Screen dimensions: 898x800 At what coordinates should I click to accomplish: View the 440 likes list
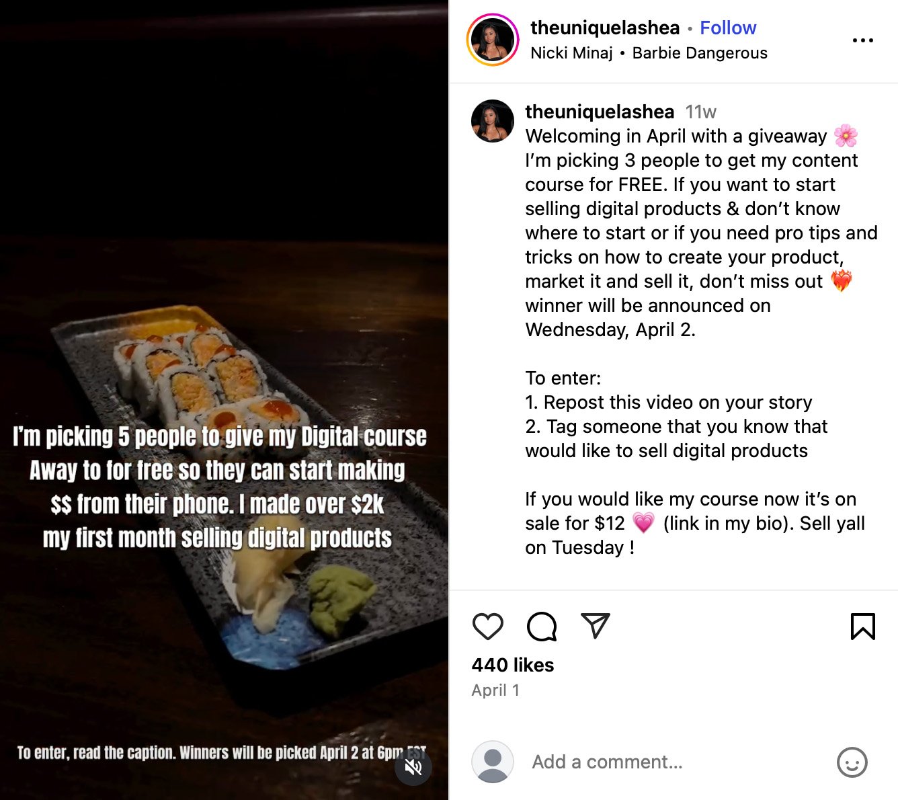512,666
